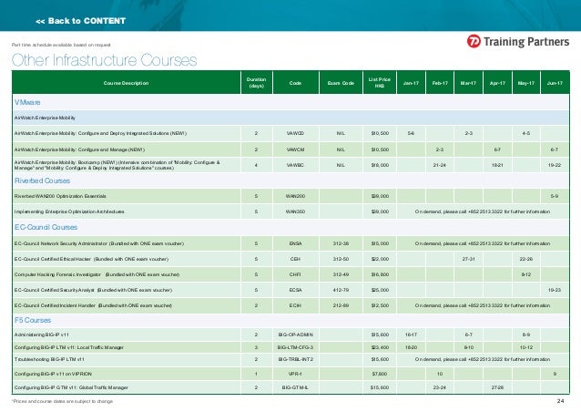Click the Exam Code column header

[341, 83]
